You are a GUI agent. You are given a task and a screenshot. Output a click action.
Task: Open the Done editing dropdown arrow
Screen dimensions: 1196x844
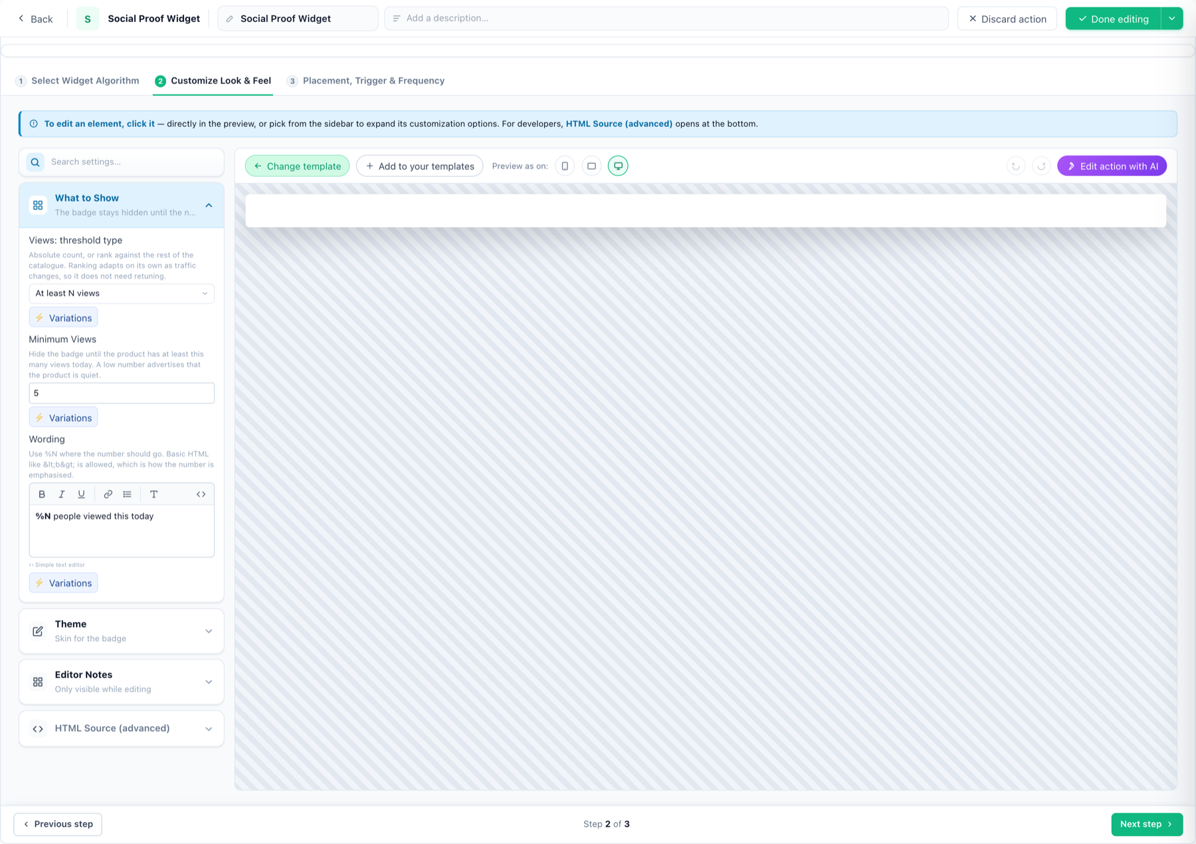1172,19
